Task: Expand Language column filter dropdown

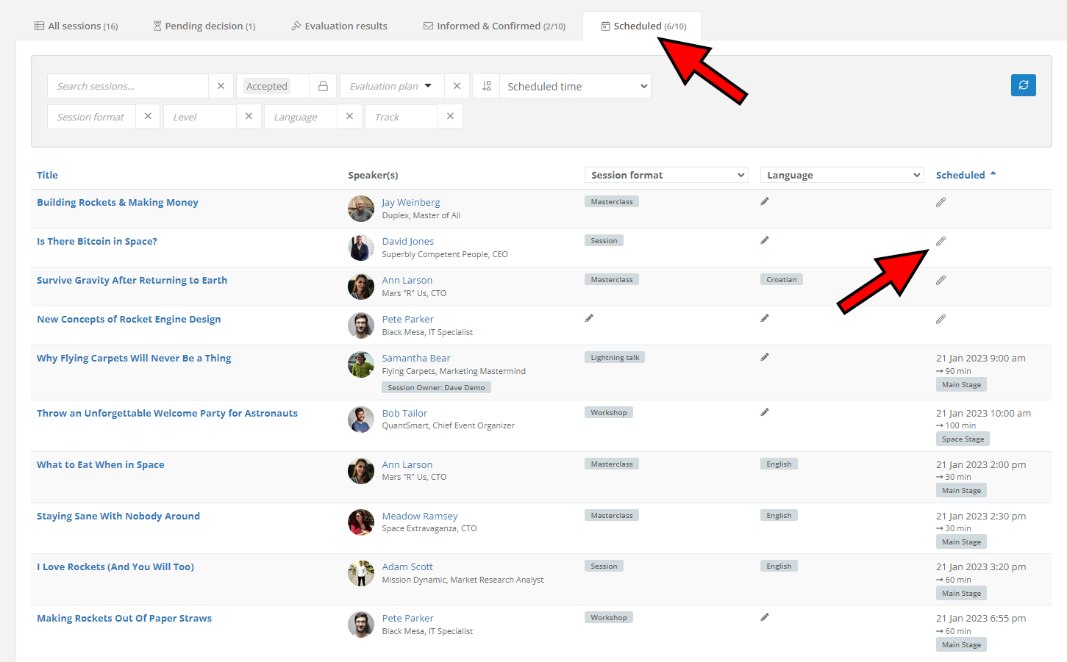Action: [x=841, y=175]
